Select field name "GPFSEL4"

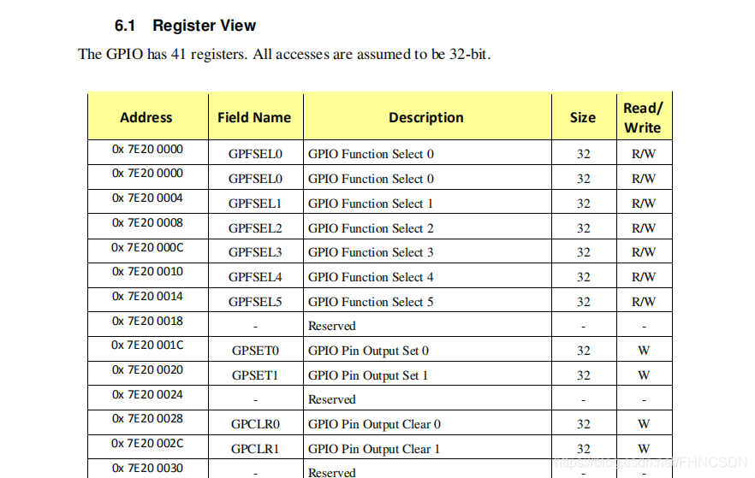point(255,277)
